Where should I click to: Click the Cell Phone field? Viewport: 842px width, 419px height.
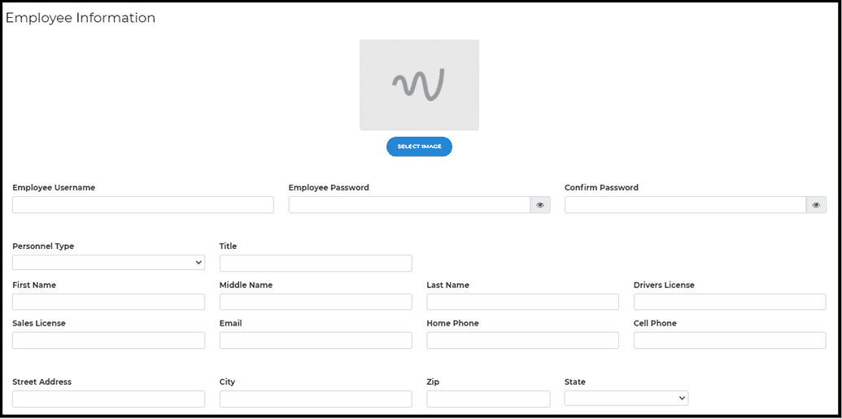point(730,341)
